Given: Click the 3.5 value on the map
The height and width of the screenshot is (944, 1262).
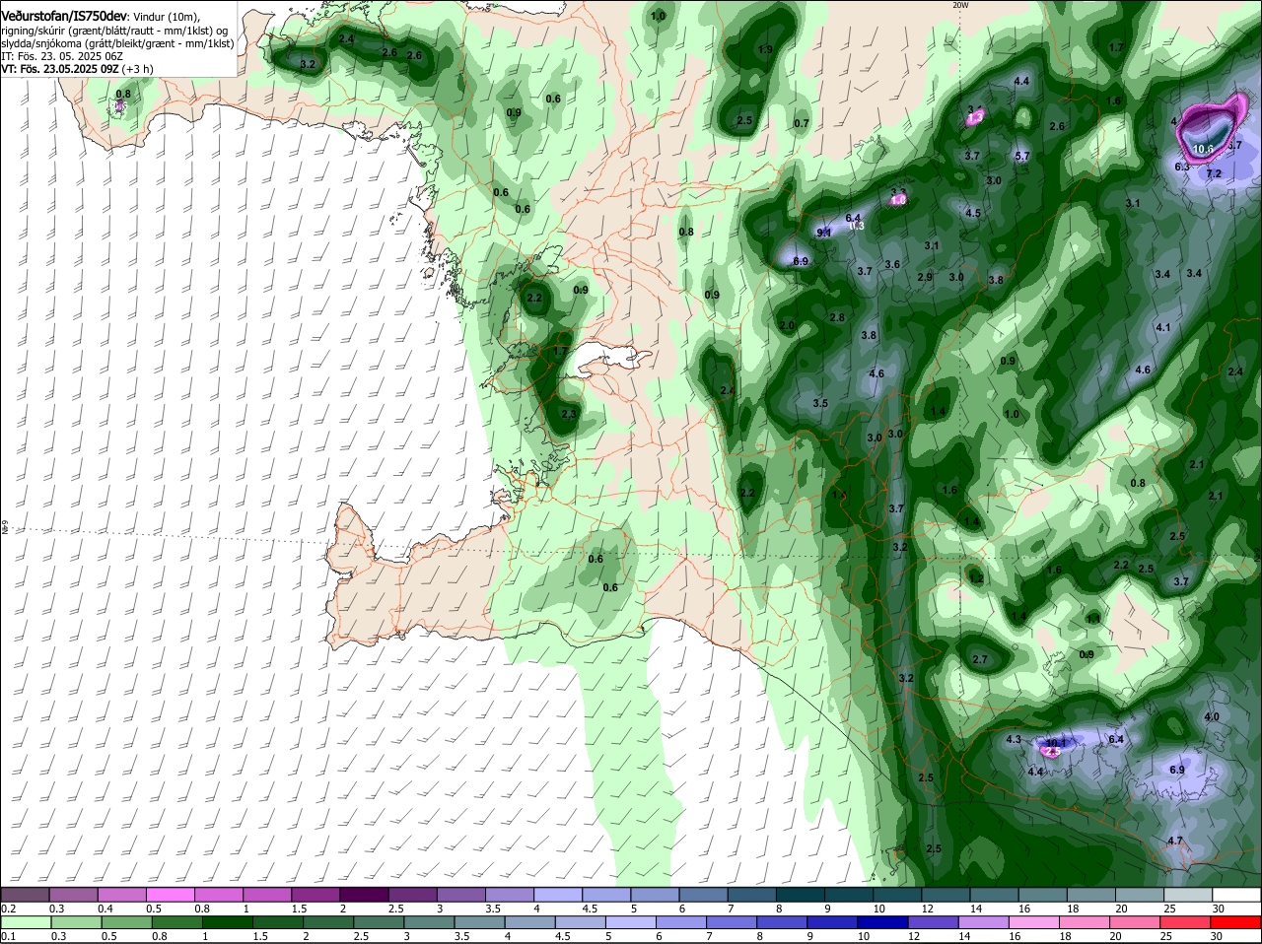Looking at the screenshot, I should pyautogui.click(x=820, y=403).
